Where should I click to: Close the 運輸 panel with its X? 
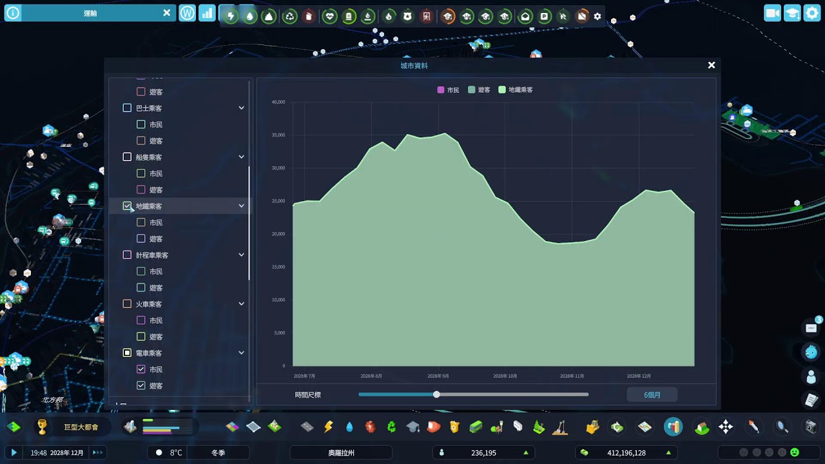[x=166, y=13]
